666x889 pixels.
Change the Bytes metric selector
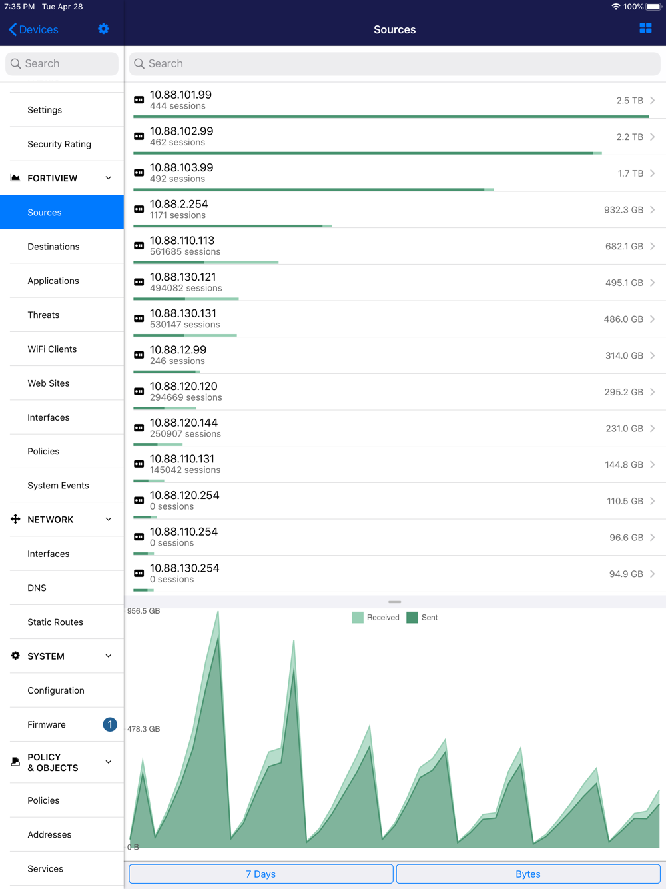tap(528, 874)
